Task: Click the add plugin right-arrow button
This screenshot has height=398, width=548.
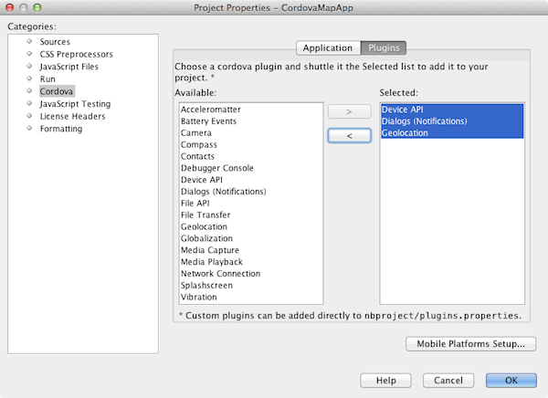Action: [x=349, y=112]
